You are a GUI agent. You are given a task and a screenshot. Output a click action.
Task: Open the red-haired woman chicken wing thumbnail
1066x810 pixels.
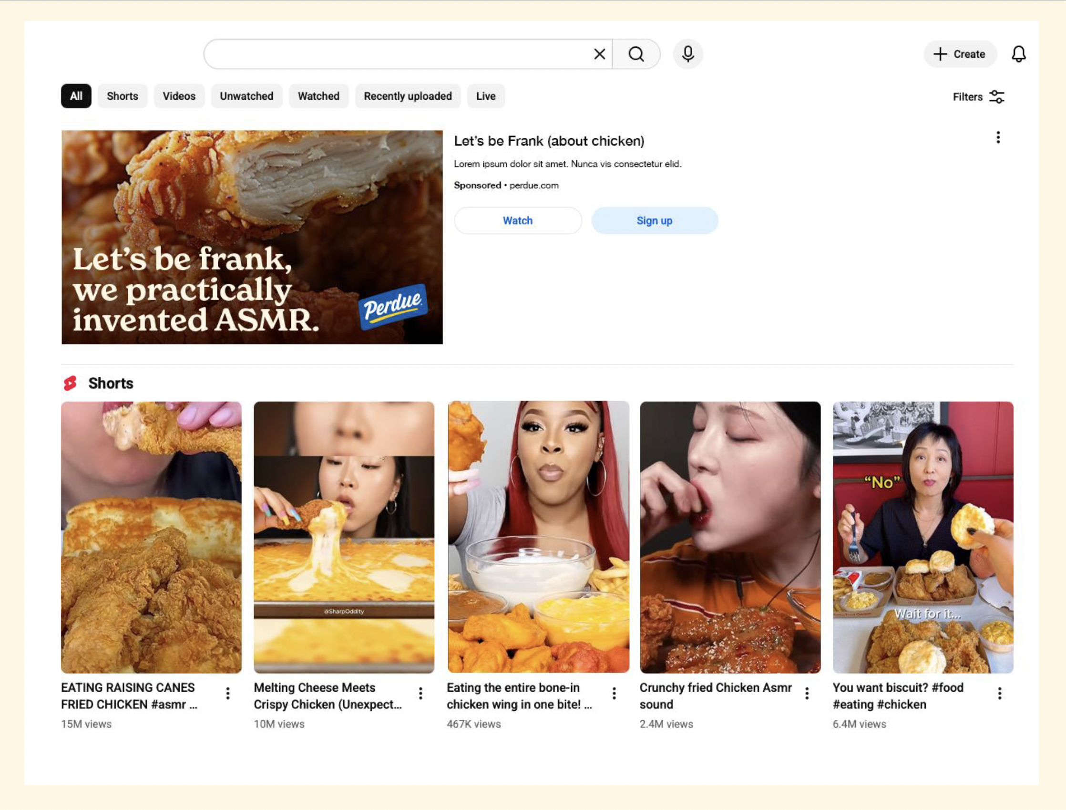[538, 537]
